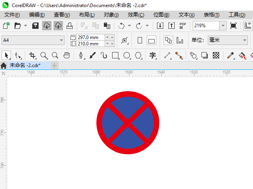Open the 对象(J) menu
The image size is (253, 189).
pos(111,15)
